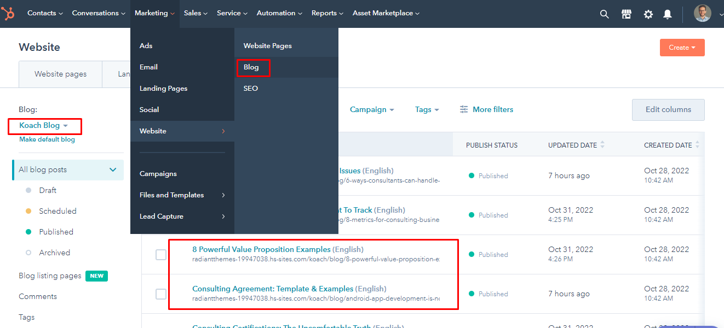Select Website in the Marketing menu
Screen dimensions: 724x328
point(182,131)
